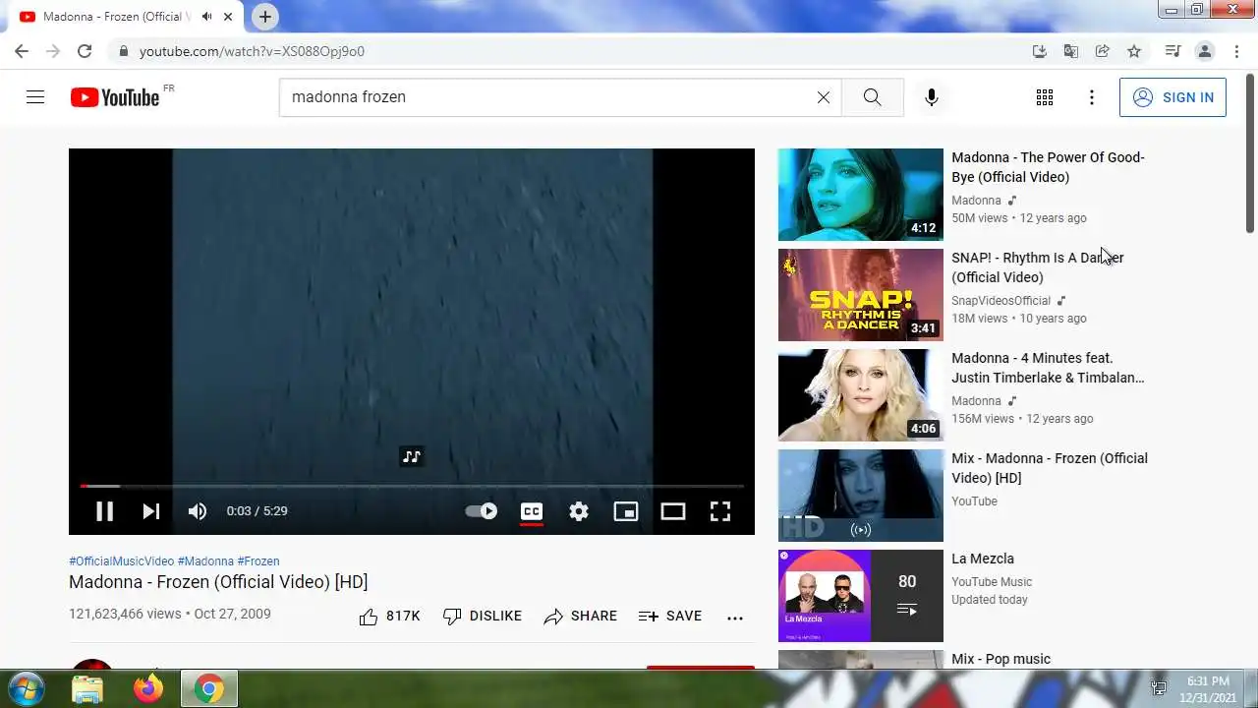1258x708 pixels.
Task: Go to YouTube home logo
Action: [115, 97]
